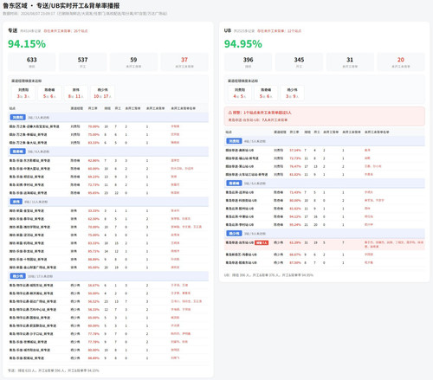Screen dimensions: 433x380
Task: Open the 537 stat card
Action: tap(82, 61)
